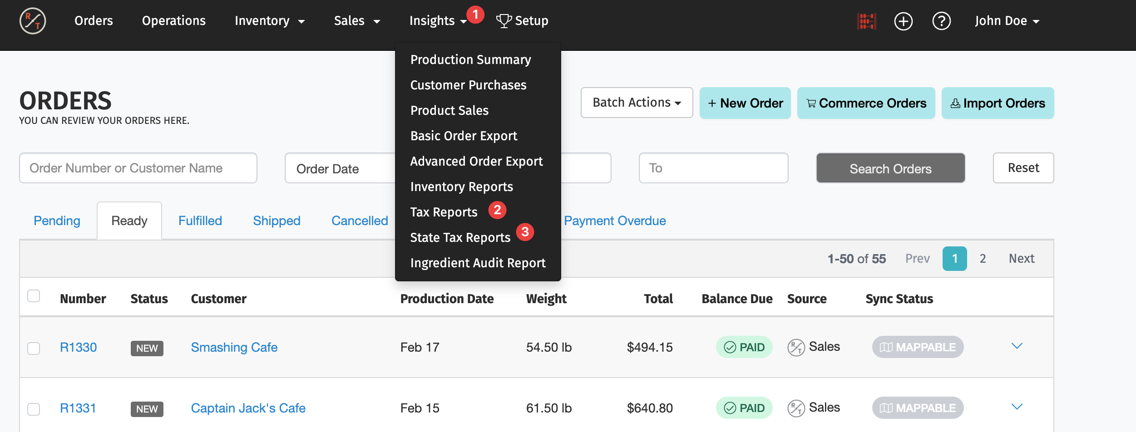Expand the chevron on the R1330 row
This screenshot has width=1136, height=432.
click(x=1017, y=346)
